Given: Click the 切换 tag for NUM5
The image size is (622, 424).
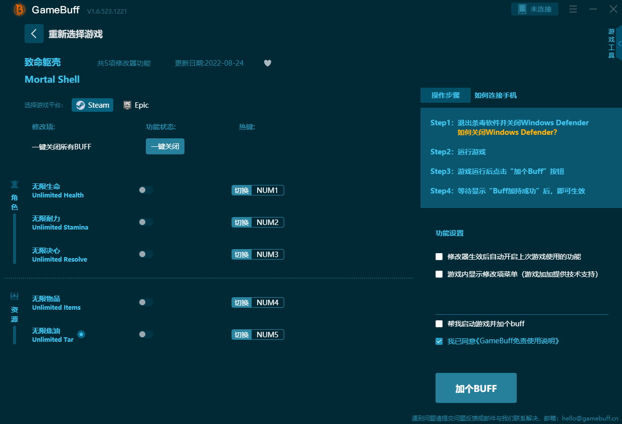Looking at the screenshot, I should [x=242, y=334].
